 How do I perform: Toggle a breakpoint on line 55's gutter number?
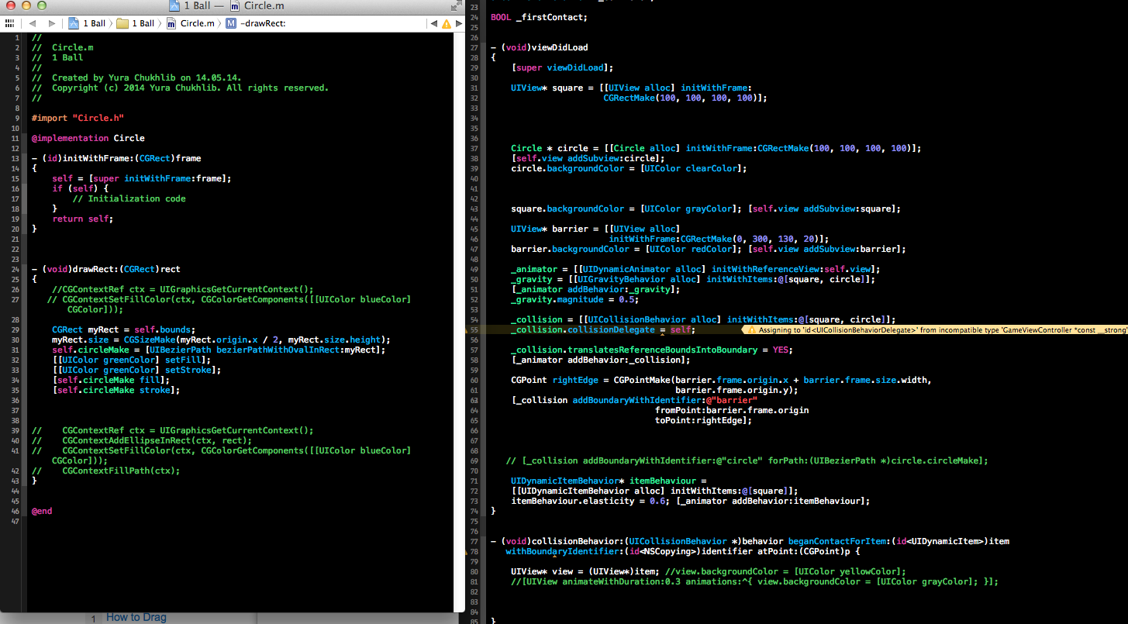point(474,329)
